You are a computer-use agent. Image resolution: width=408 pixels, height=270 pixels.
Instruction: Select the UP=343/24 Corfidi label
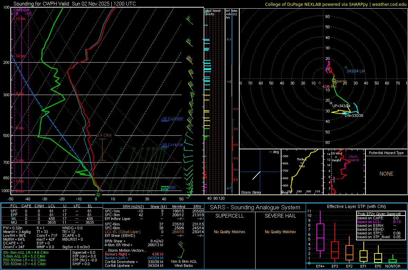(x=341, y=106)
